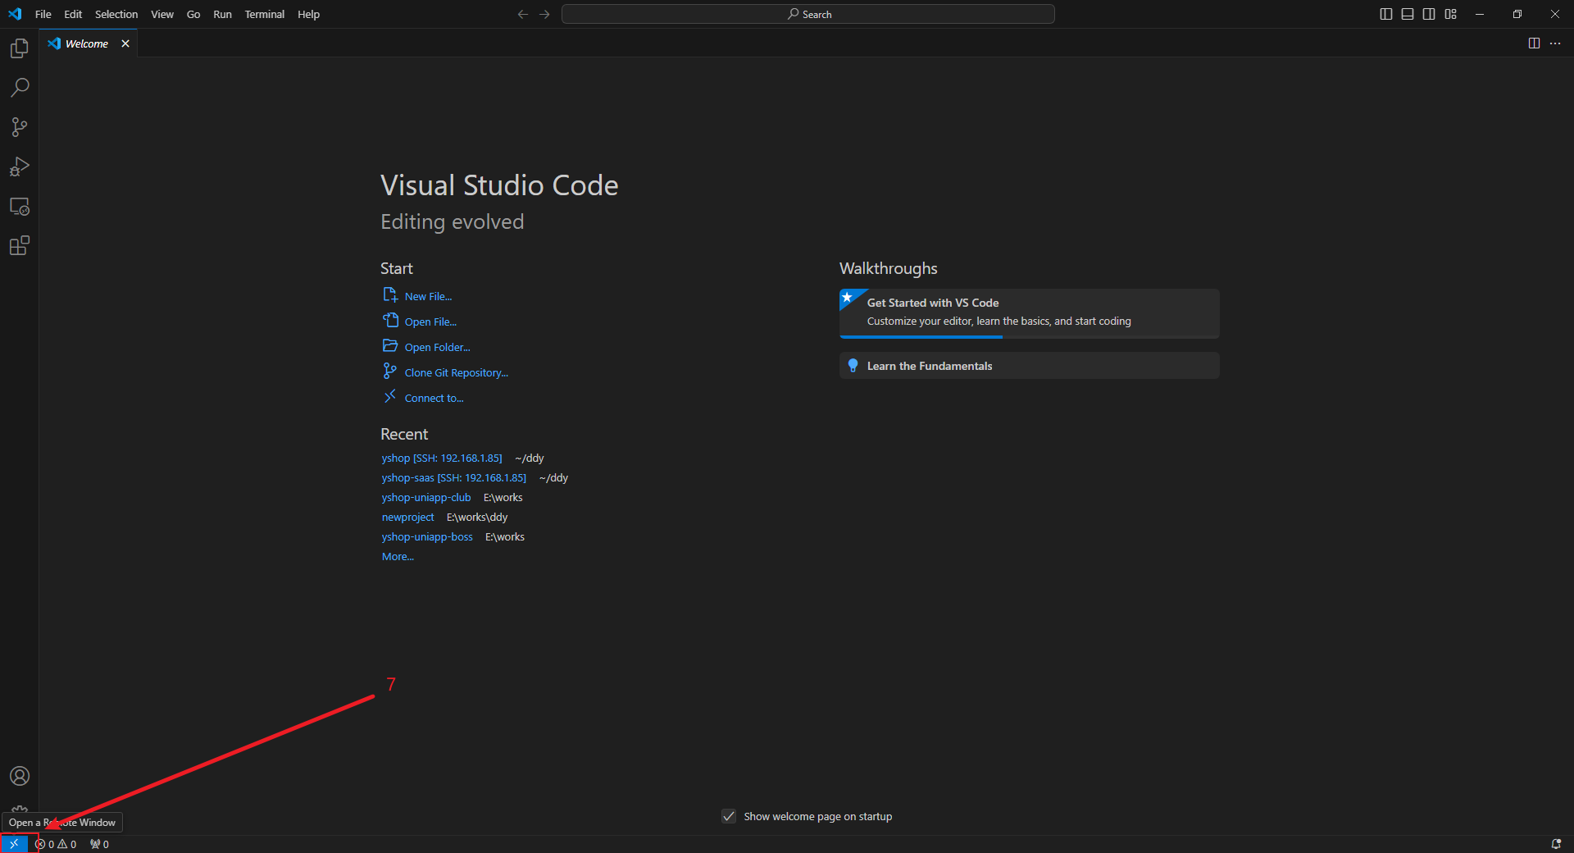The width and height of the screenshot is (1574, 853).
Task: Open Get Started with VS Code walkthrough
Action: 1030,313
